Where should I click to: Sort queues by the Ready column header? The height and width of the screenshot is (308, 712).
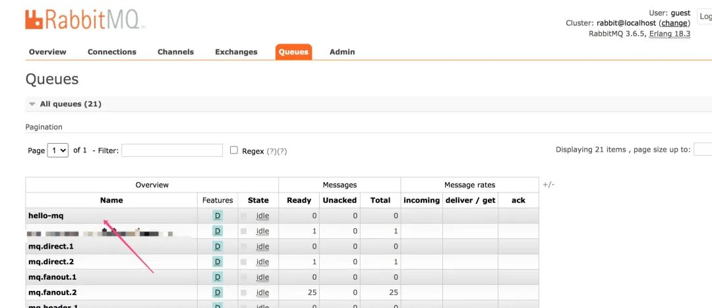299,200
